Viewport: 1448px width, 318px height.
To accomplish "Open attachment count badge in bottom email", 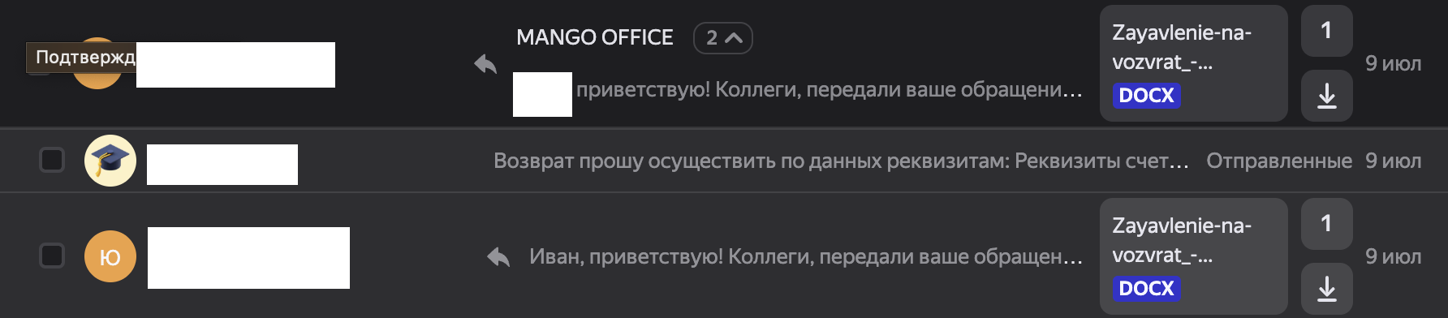I will [1326, 224].
